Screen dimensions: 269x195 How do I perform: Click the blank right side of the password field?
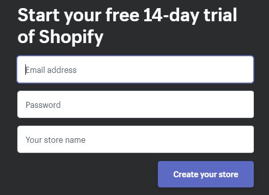[x=189, y=104]
